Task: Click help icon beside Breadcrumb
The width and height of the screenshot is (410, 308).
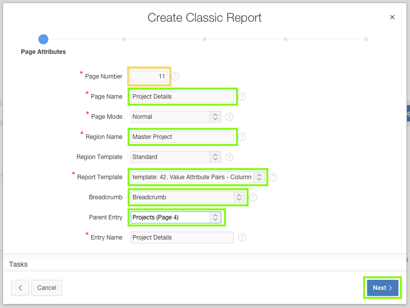Action: coord(253,197)
